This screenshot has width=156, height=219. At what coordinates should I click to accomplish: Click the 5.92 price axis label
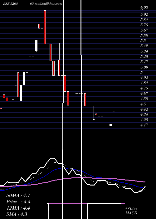pos(144,14)
